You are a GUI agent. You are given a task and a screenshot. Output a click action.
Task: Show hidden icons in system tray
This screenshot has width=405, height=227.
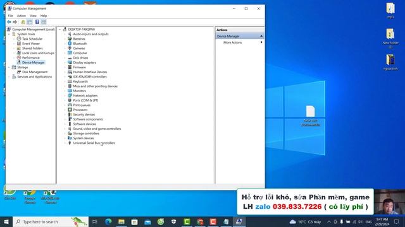point(329,221)
